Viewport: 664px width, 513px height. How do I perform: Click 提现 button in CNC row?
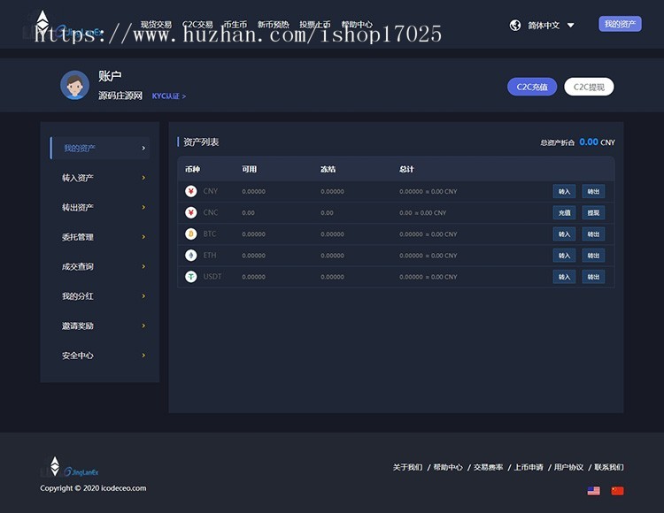[x=593, y=212]
